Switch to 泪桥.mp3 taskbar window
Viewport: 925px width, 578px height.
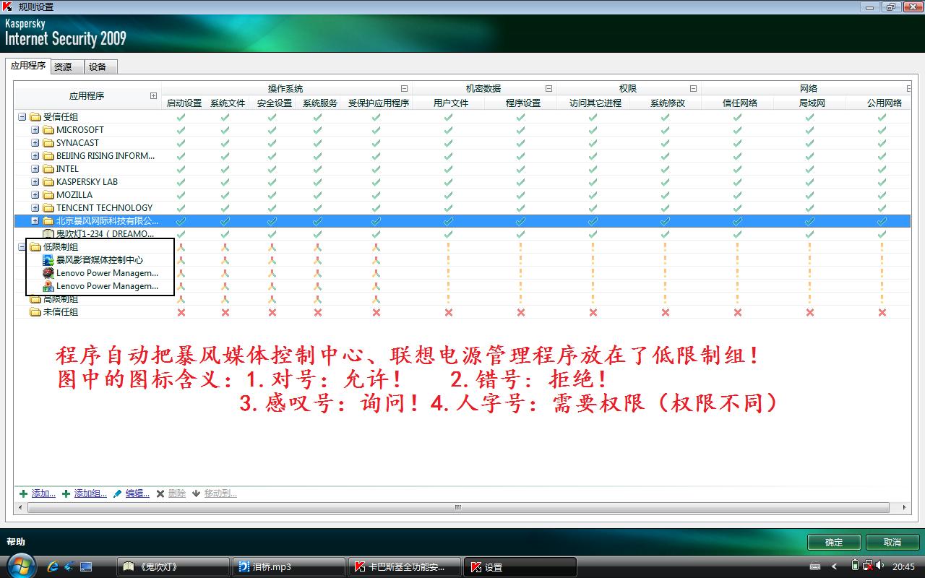tap(290, 567)
